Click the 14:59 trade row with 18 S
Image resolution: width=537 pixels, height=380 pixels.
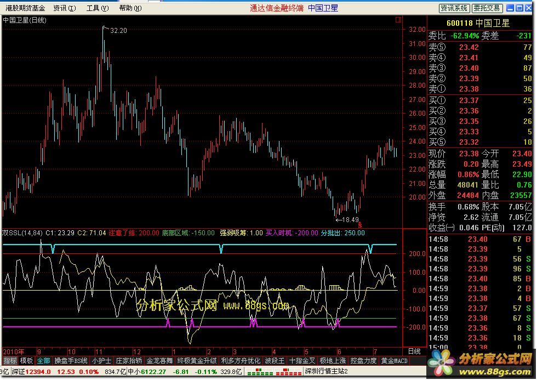480,338
